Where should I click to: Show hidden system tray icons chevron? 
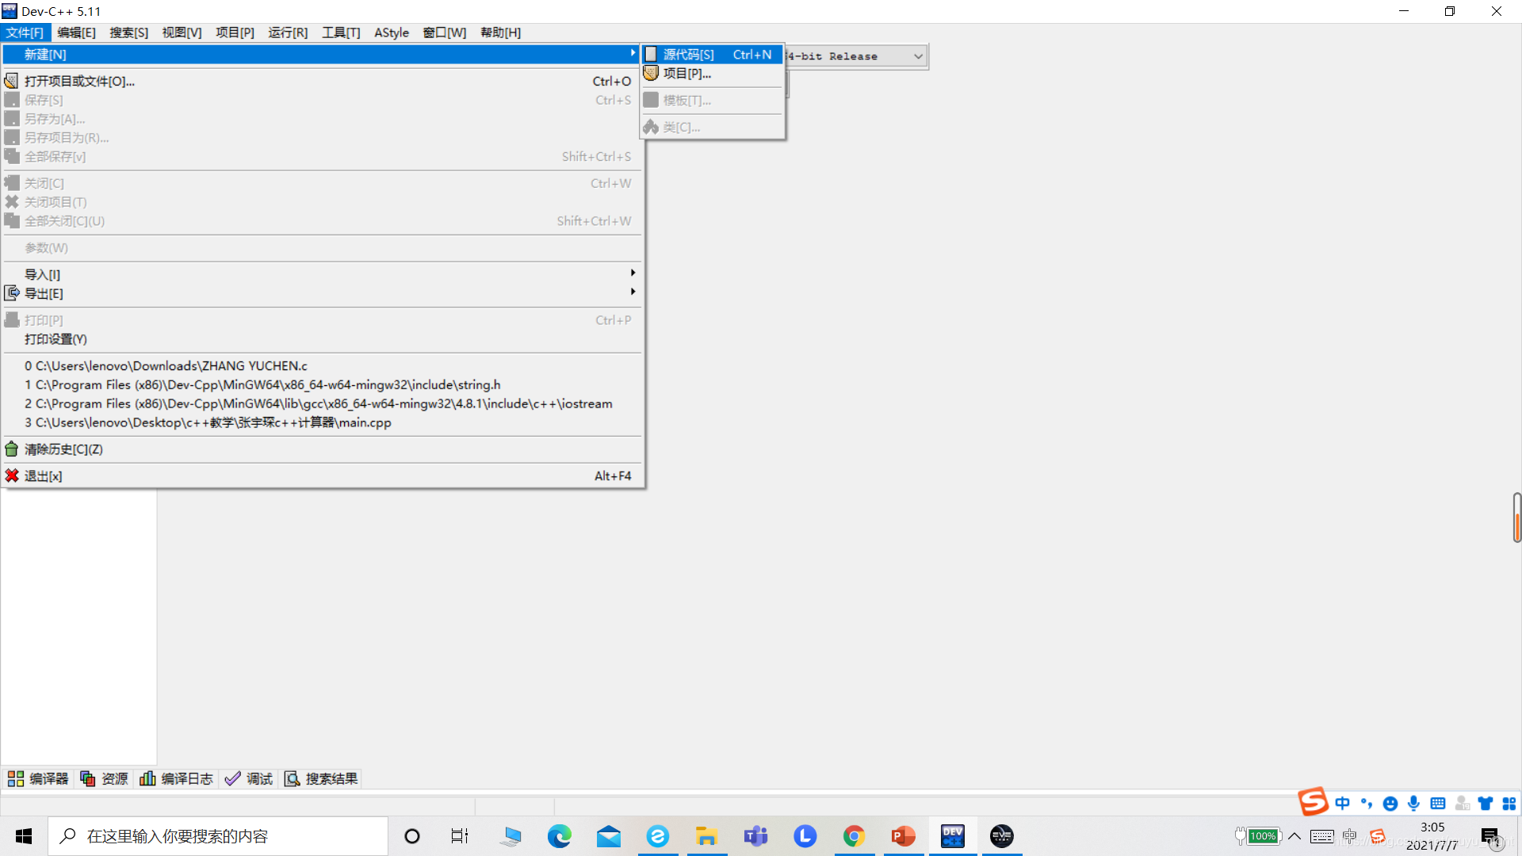[1294, 836]
